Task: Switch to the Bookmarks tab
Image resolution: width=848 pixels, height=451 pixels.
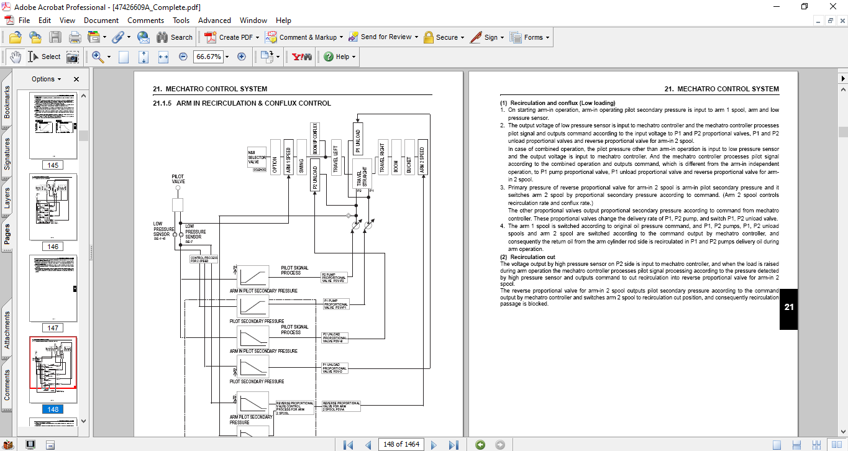Action: coord(7,102)
